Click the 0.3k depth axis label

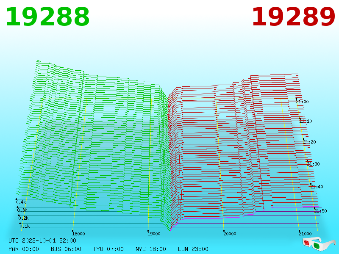point(22,210)
